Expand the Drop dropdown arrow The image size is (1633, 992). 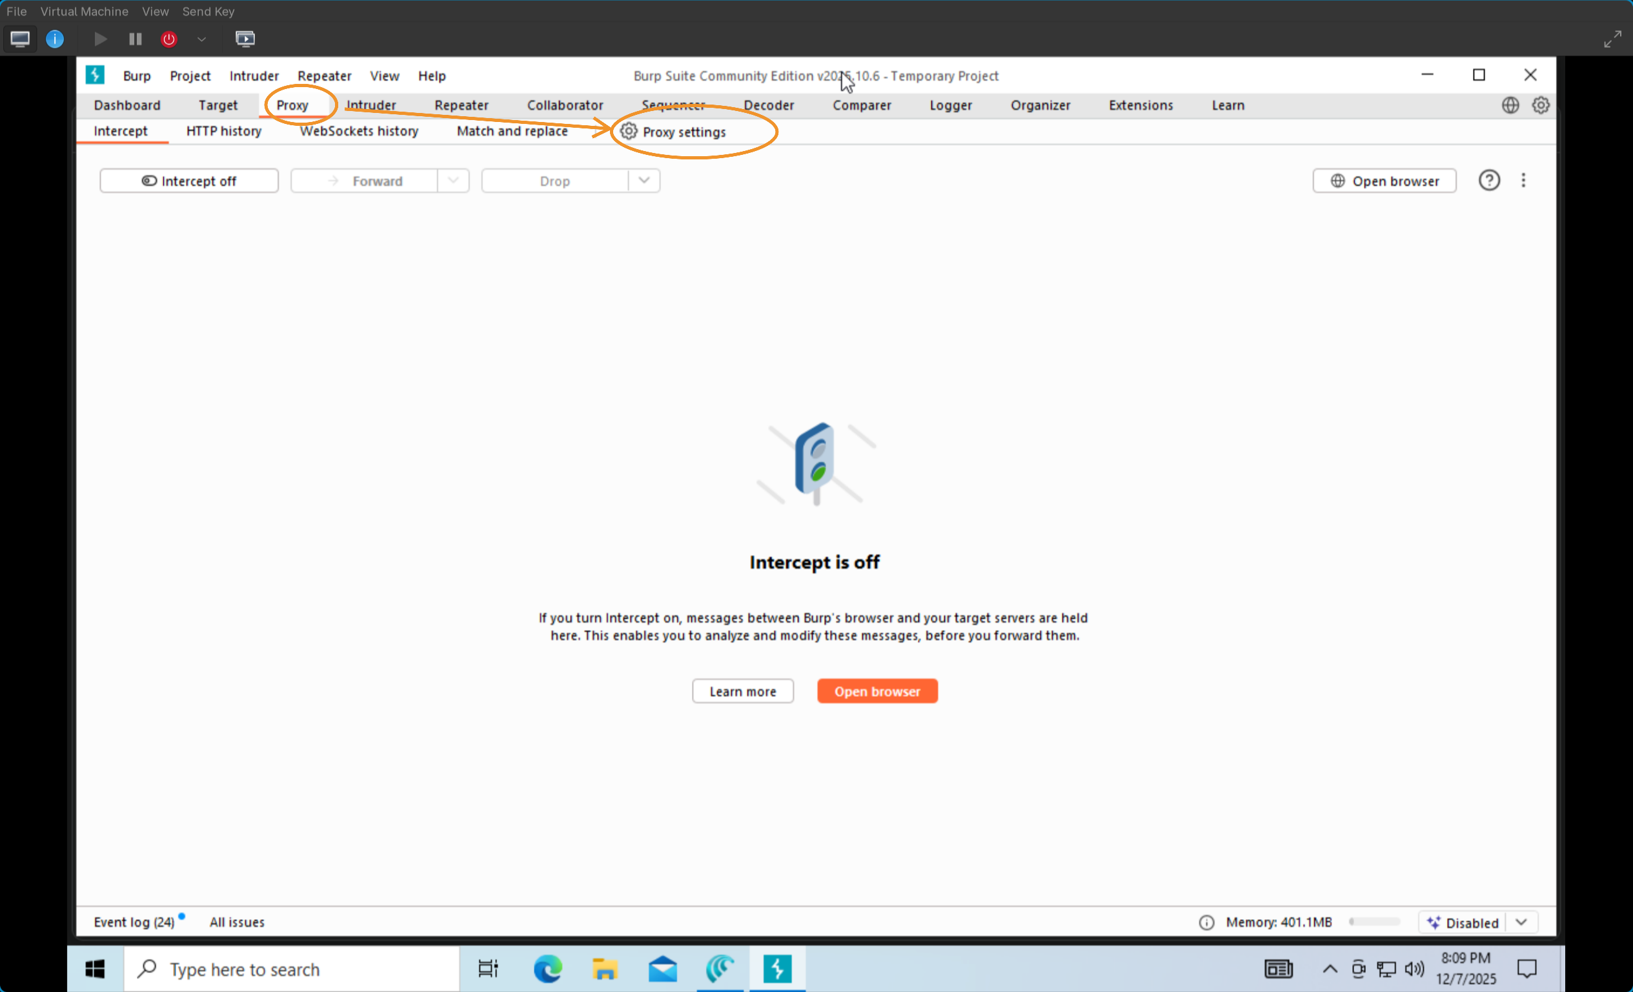[x=644, y=180]
